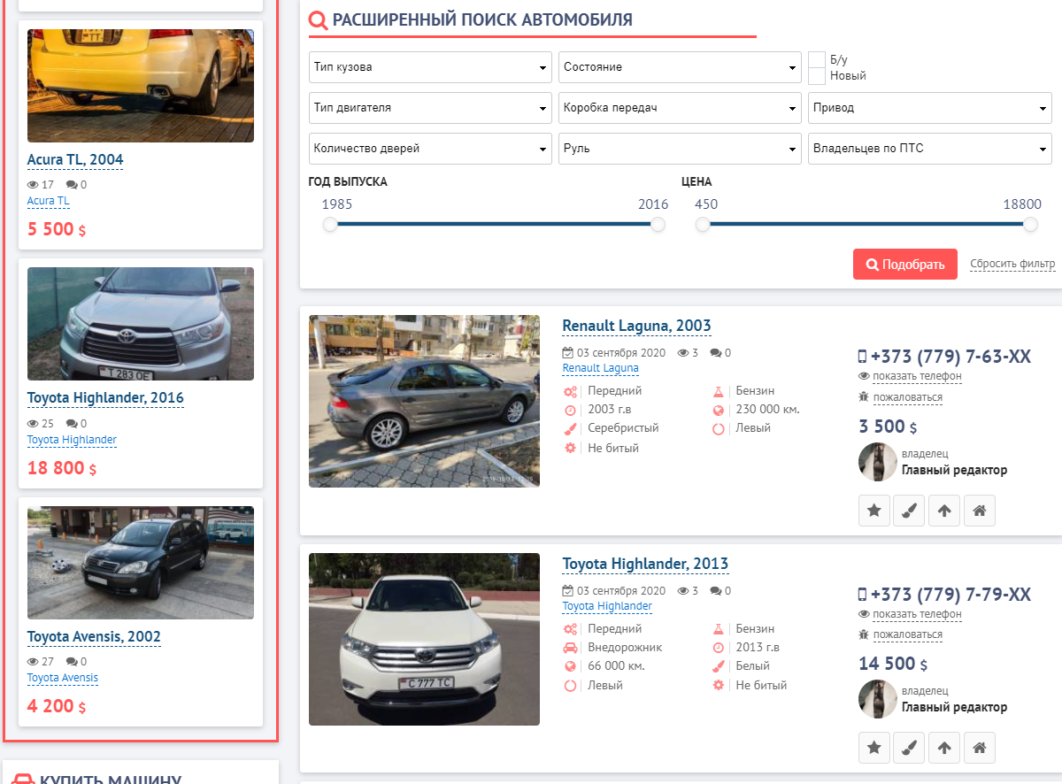This screenshot has height=784, width=1062.
Task: Click the up-arrow icon for Toyota Highlander 2013
Action: pos(944,748)
